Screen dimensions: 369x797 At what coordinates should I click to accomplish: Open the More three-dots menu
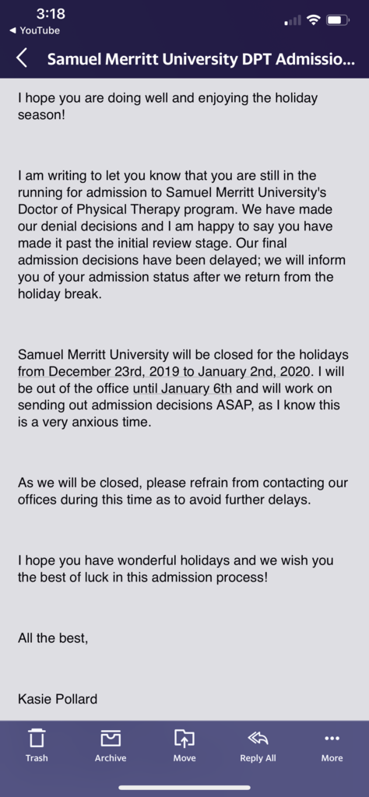(x=332, y=745)
